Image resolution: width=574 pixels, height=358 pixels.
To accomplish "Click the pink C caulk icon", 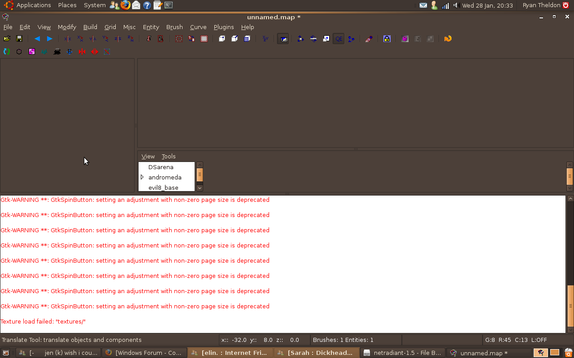I will tap(32, 52).
